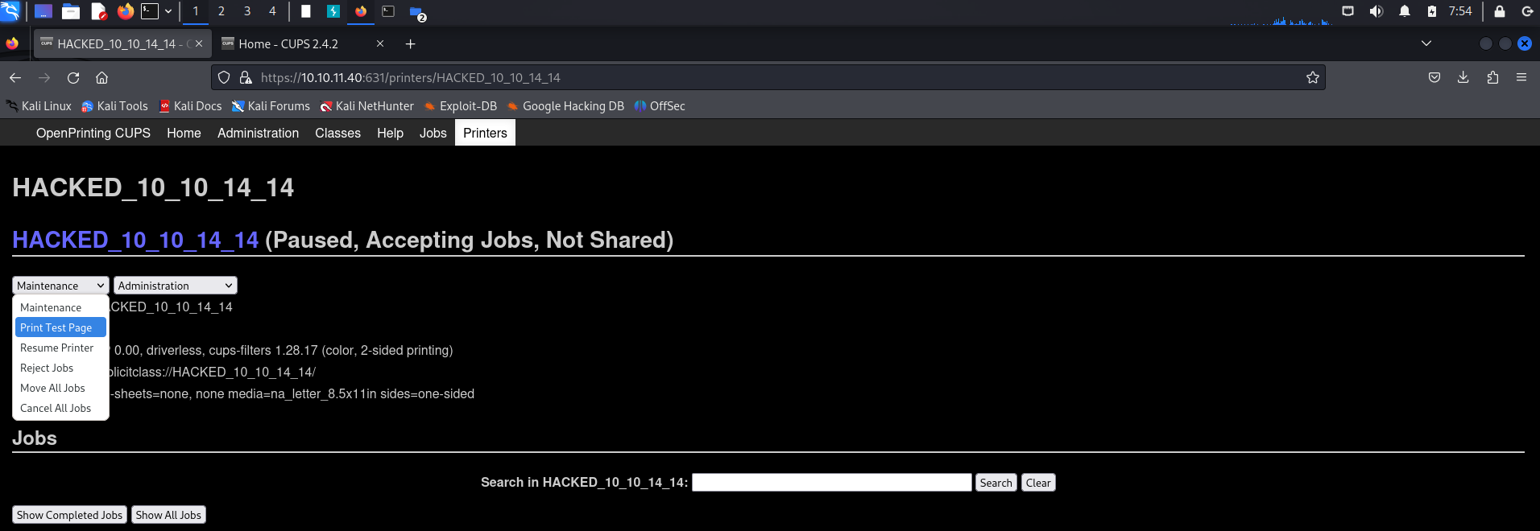The height and width of the screenshot is (531, 1540).
Task: Open a new browser tab
Action: (410, 43)
